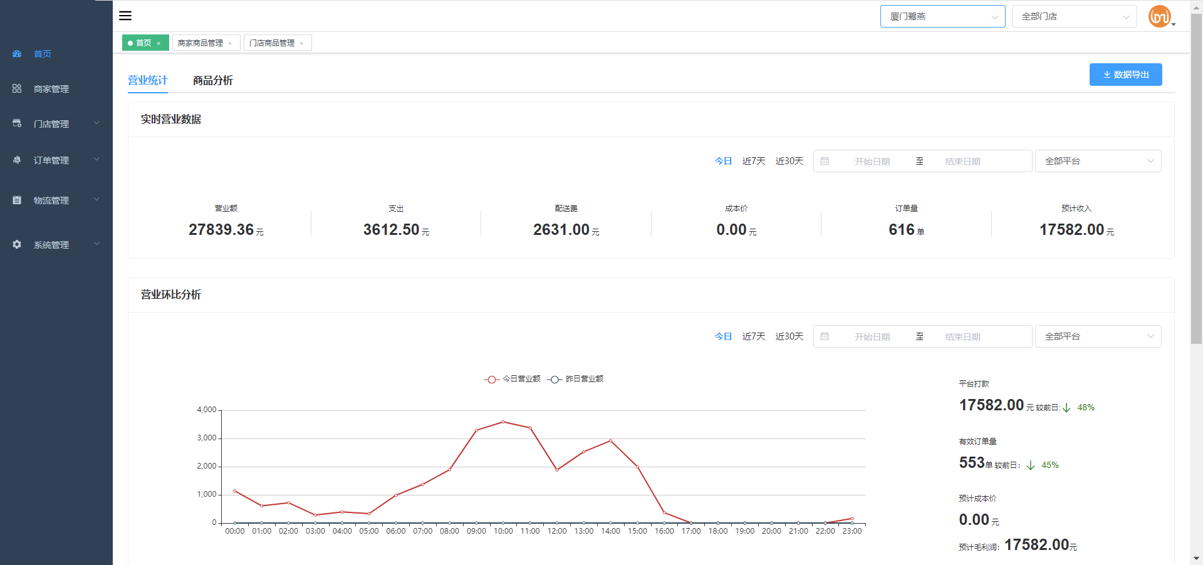Screen dimensions: 1203x565
Task: Close the 商家商品管理 tab
Action: click(x=230, y=43)
